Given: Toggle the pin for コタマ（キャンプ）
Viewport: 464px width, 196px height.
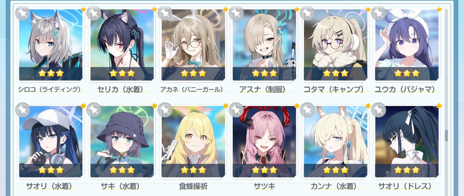Looking at the screenshot, I should 307,13.
